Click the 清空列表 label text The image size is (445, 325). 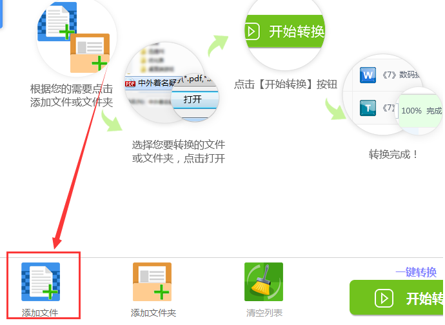264,313
